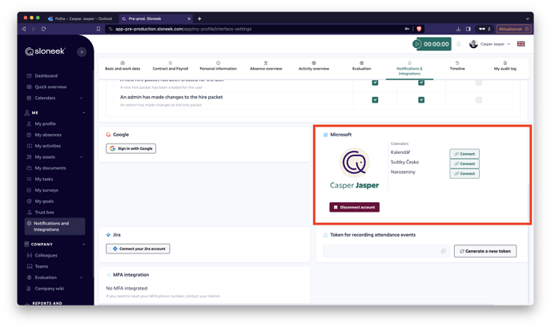Collapse the COMPANY sidebar group
Image resolution: width=551 pixels, height=328 pixels.
83,245
